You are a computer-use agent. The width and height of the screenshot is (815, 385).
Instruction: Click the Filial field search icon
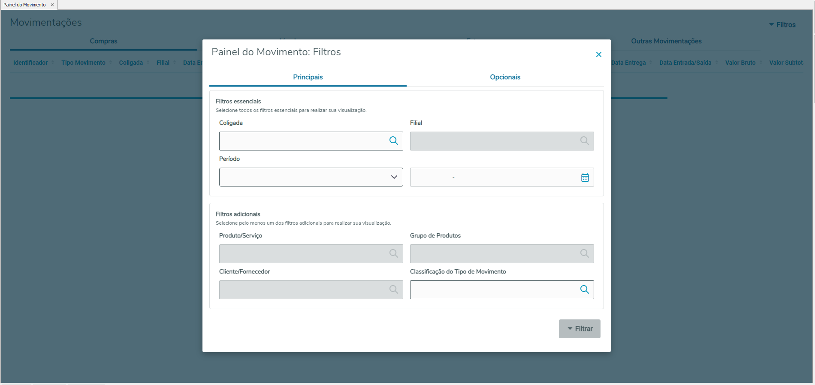pyautogui.click(x=584, y=141)
